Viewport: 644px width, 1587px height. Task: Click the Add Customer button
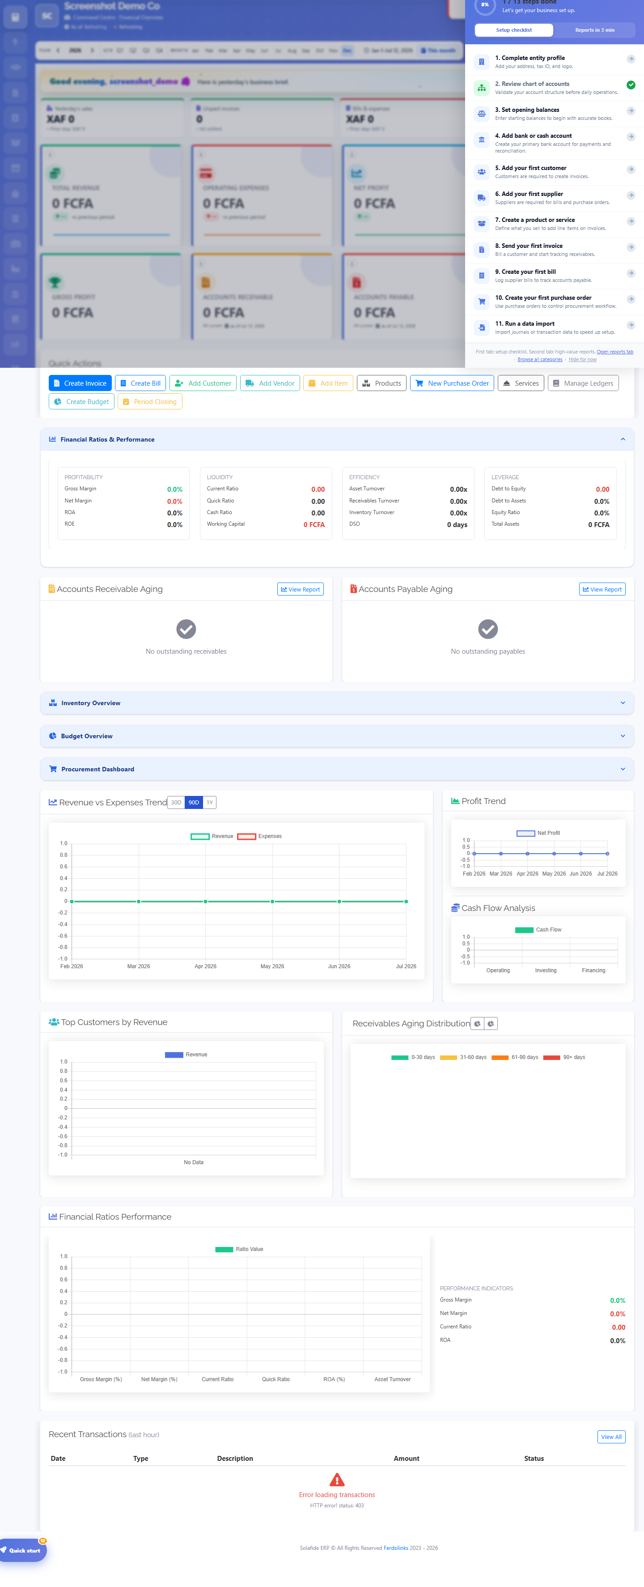coord(203,383)
